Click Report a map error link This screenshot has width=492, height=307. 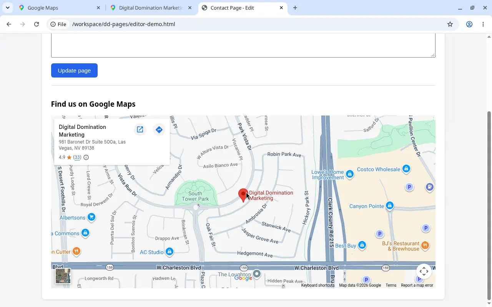417,285
